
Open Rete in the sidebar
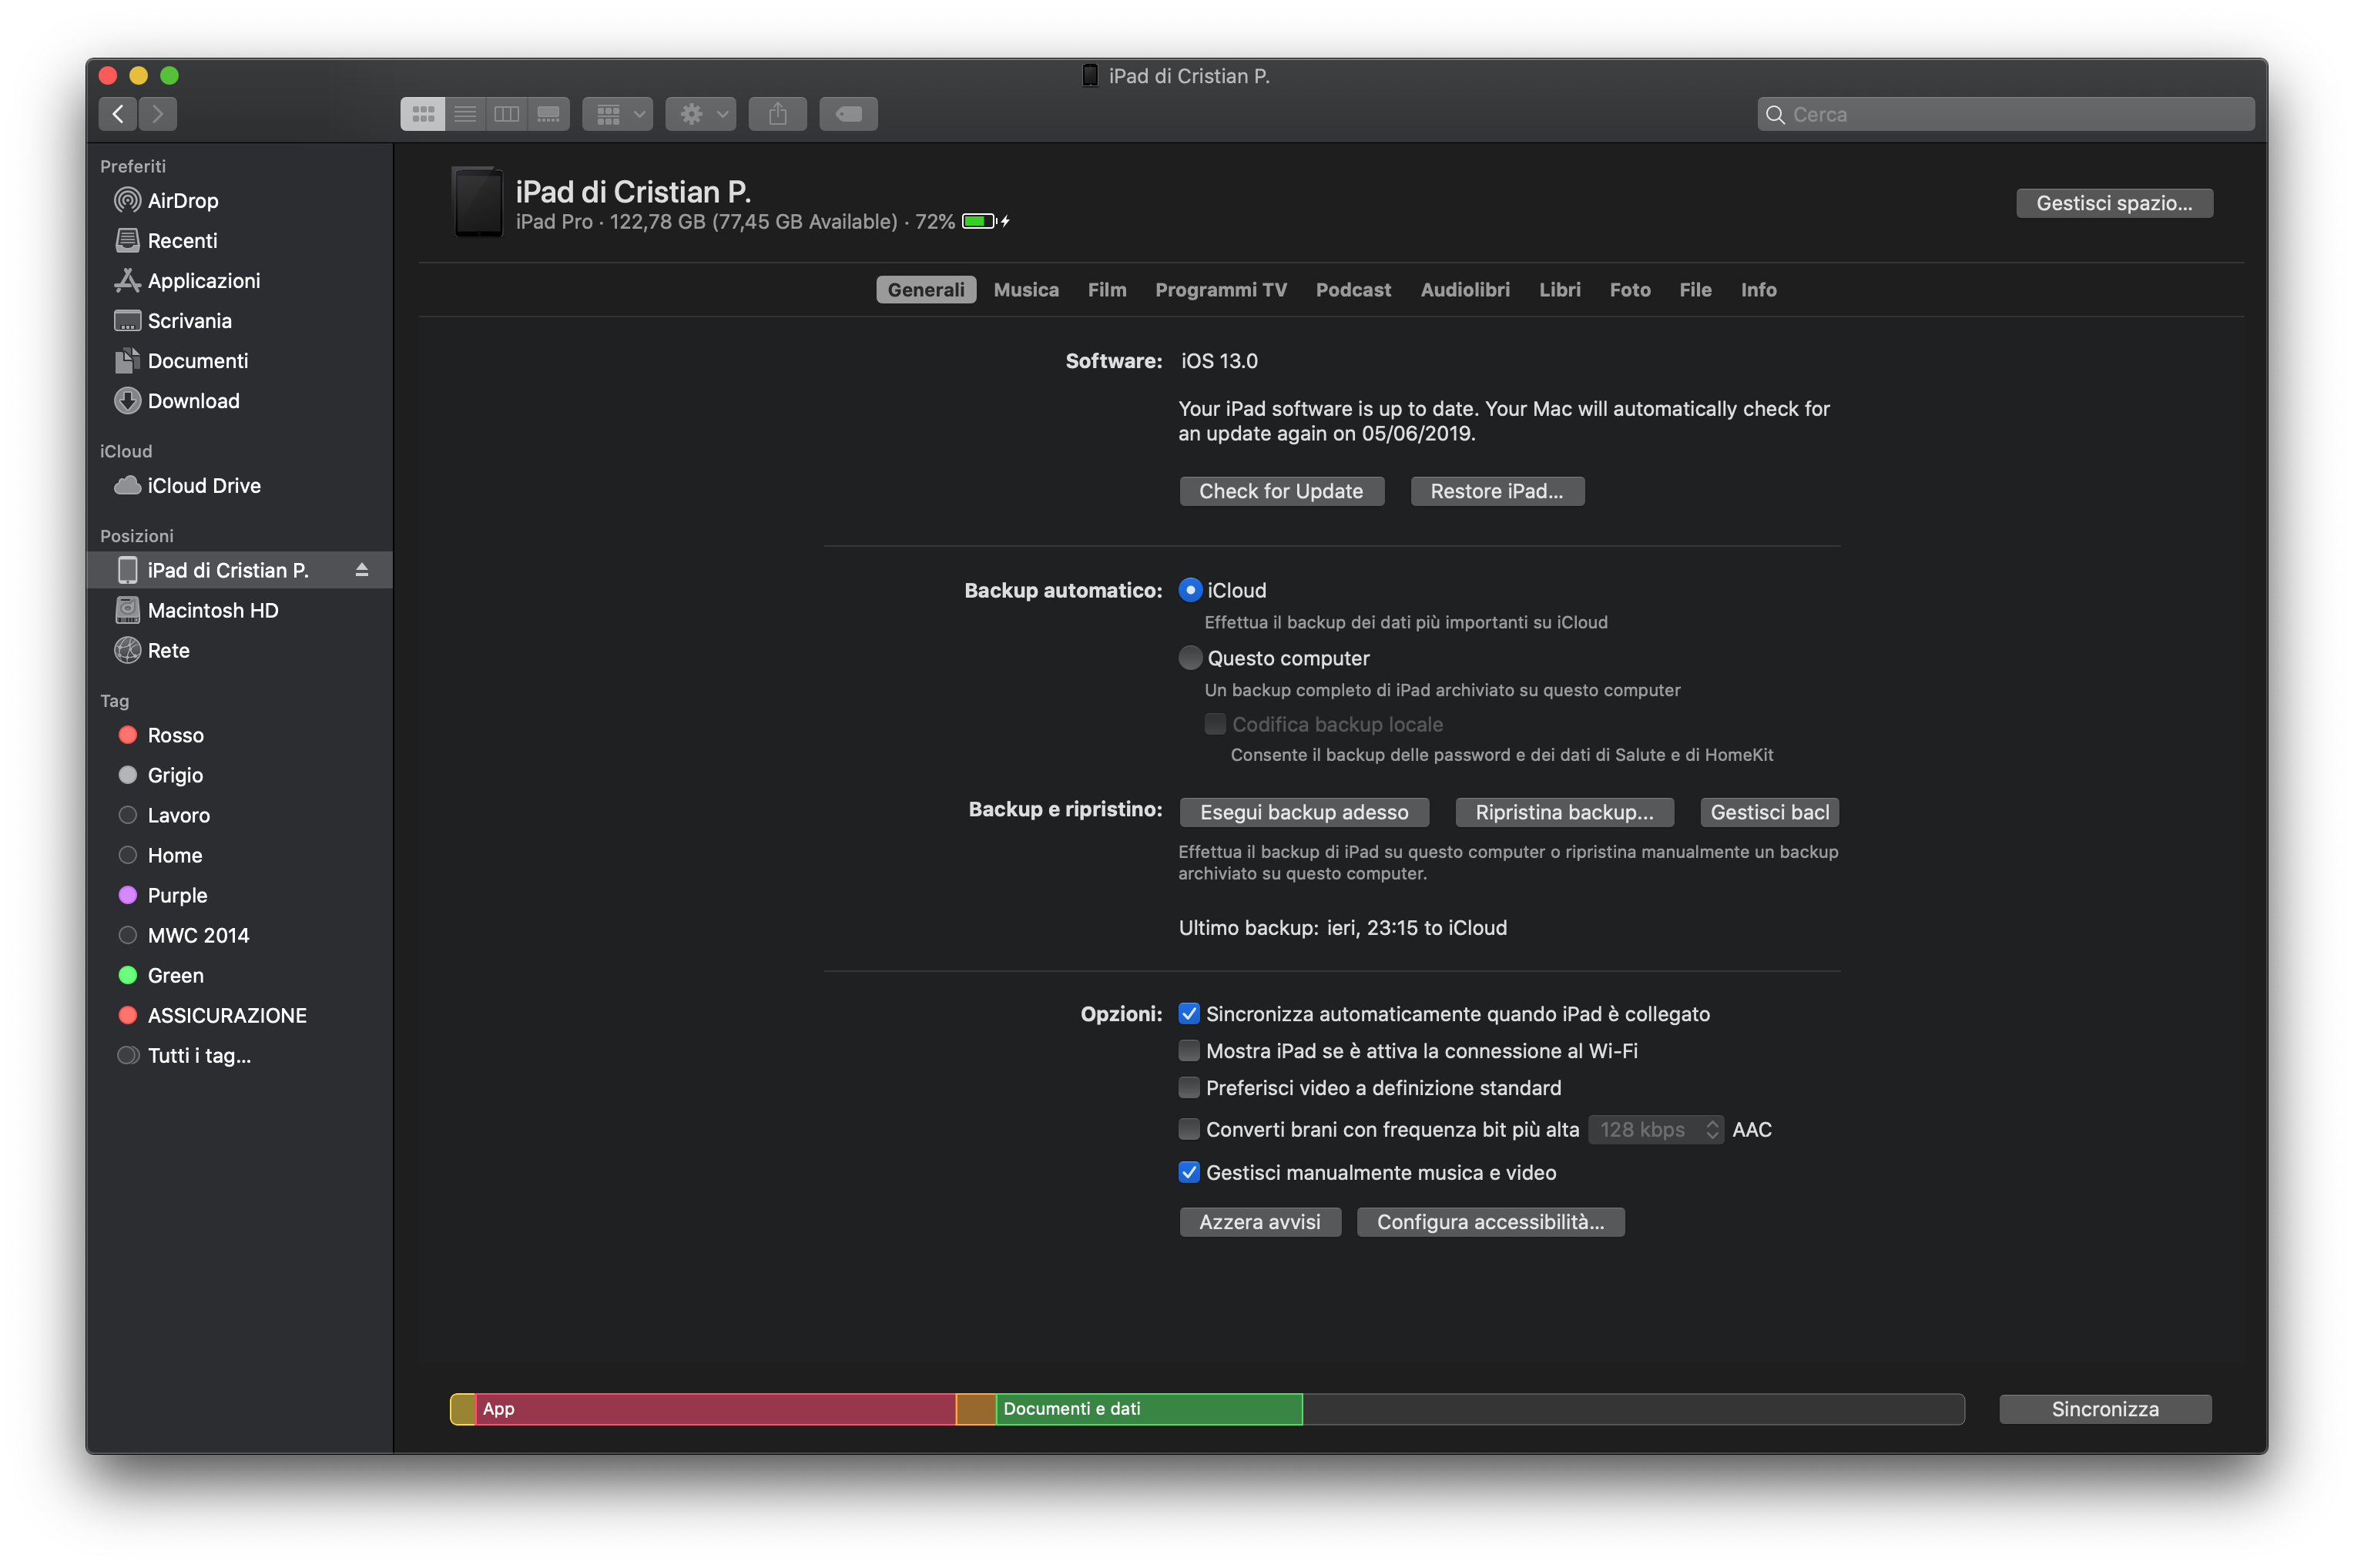tap(240, 650)
